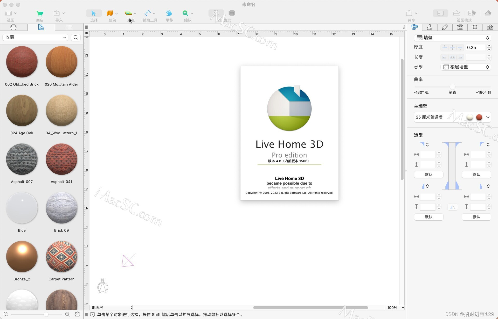Viewport: 498px width, 319px height.
Task: Click the printer icon in toolbar
Action: (x=232, y=13)
